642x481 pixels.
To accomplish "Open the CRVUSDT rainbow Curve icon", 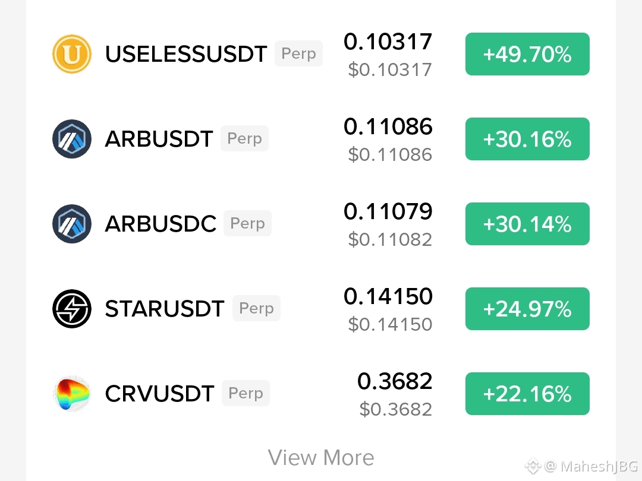I will [x=72, y=394].
